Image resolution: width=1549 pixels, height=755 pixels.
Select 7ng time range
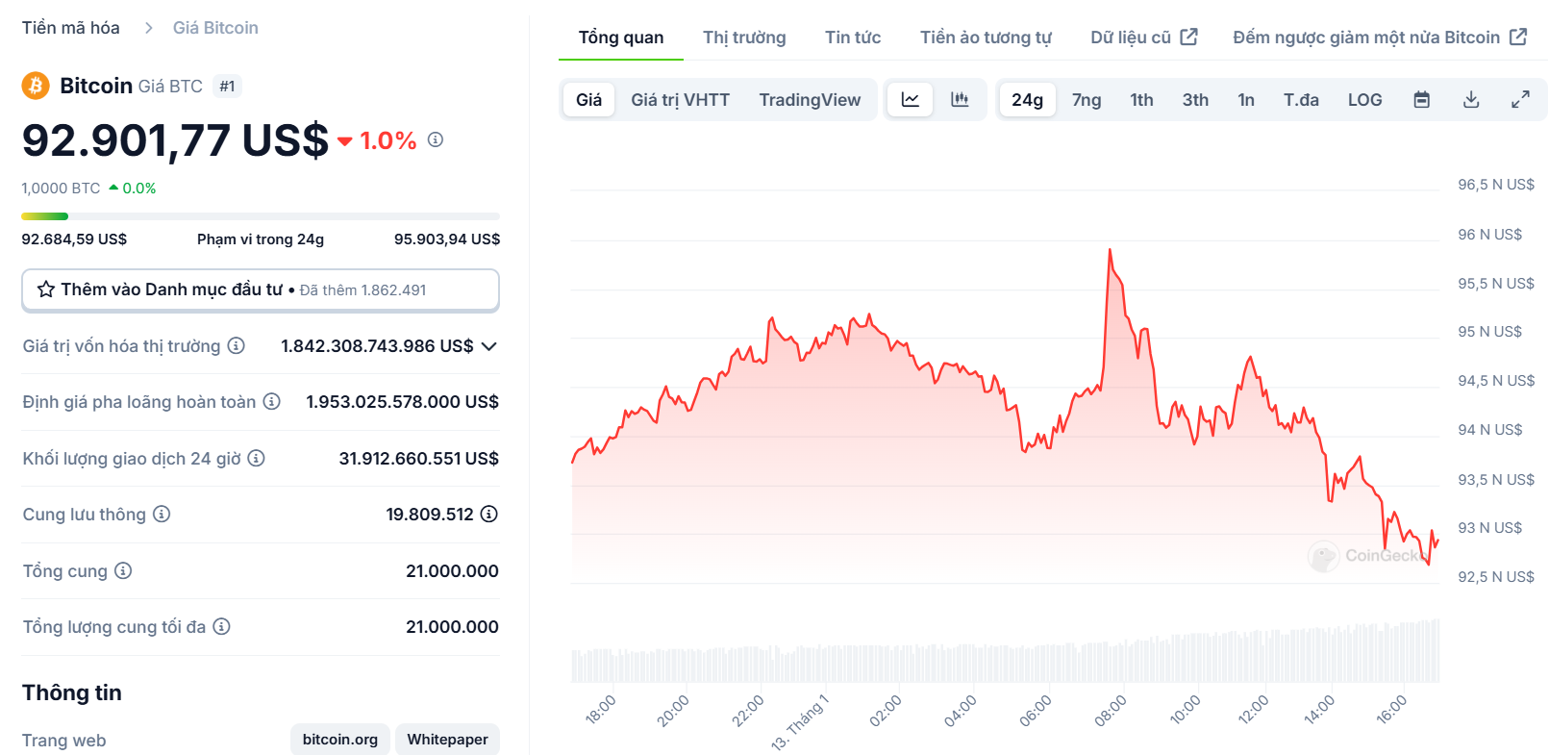(1087, 100)
